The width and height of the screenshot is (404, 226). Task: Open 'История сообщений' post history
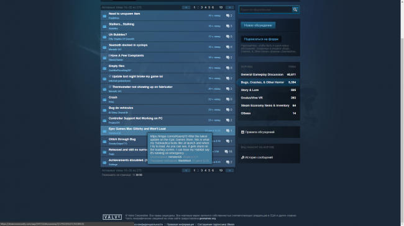pyautogui.click(x=259, y=157)
